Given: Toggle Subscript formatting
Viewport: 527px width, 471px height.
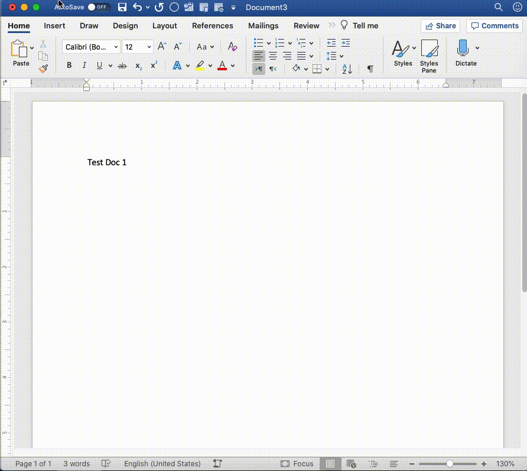Looking at the screenshot, I should coord(138,66).
